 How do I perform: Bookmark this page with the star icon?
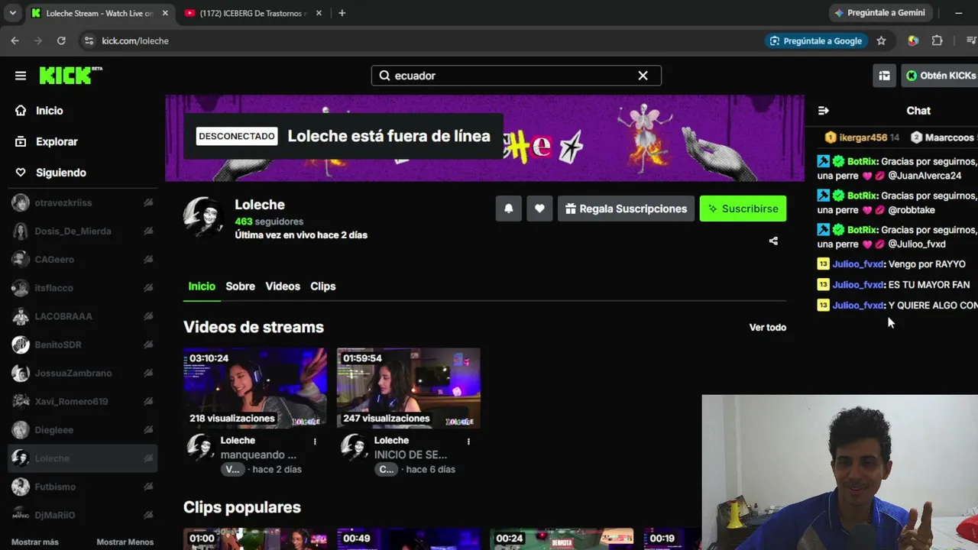[881, 40]
